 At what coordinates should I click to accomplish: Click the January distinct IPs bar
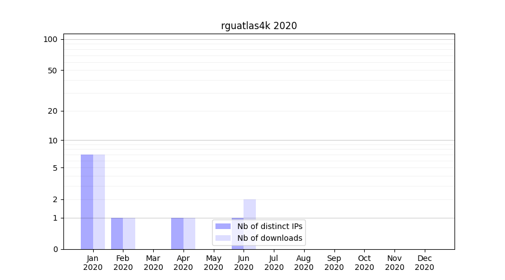pos(87,202)
